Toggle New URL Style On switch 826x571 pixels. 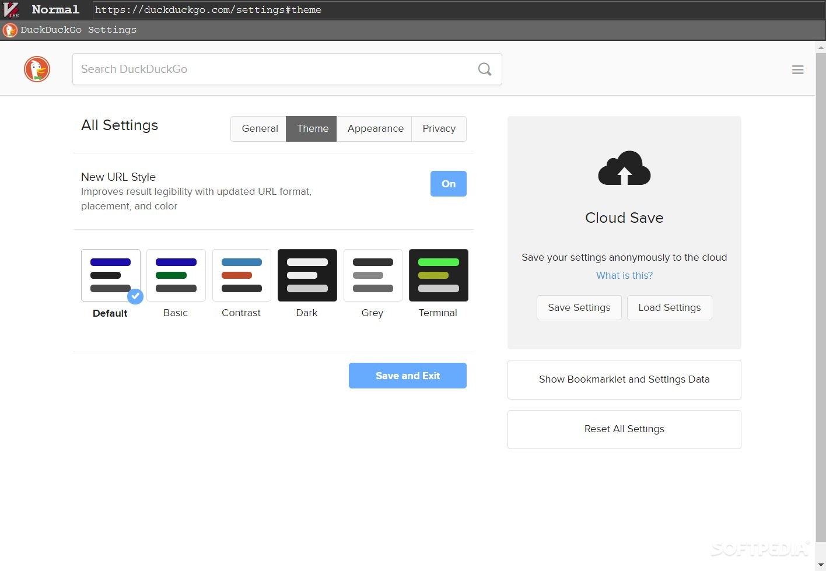point(448,184)
